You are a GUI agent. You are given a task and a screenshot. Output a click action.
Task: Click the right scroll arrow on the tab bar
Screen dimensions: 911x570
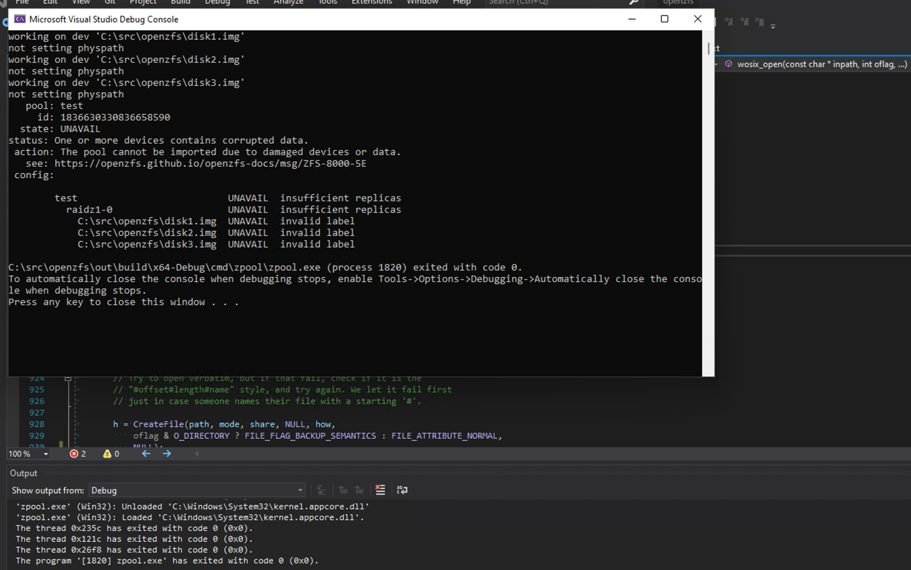pos(196,453)
